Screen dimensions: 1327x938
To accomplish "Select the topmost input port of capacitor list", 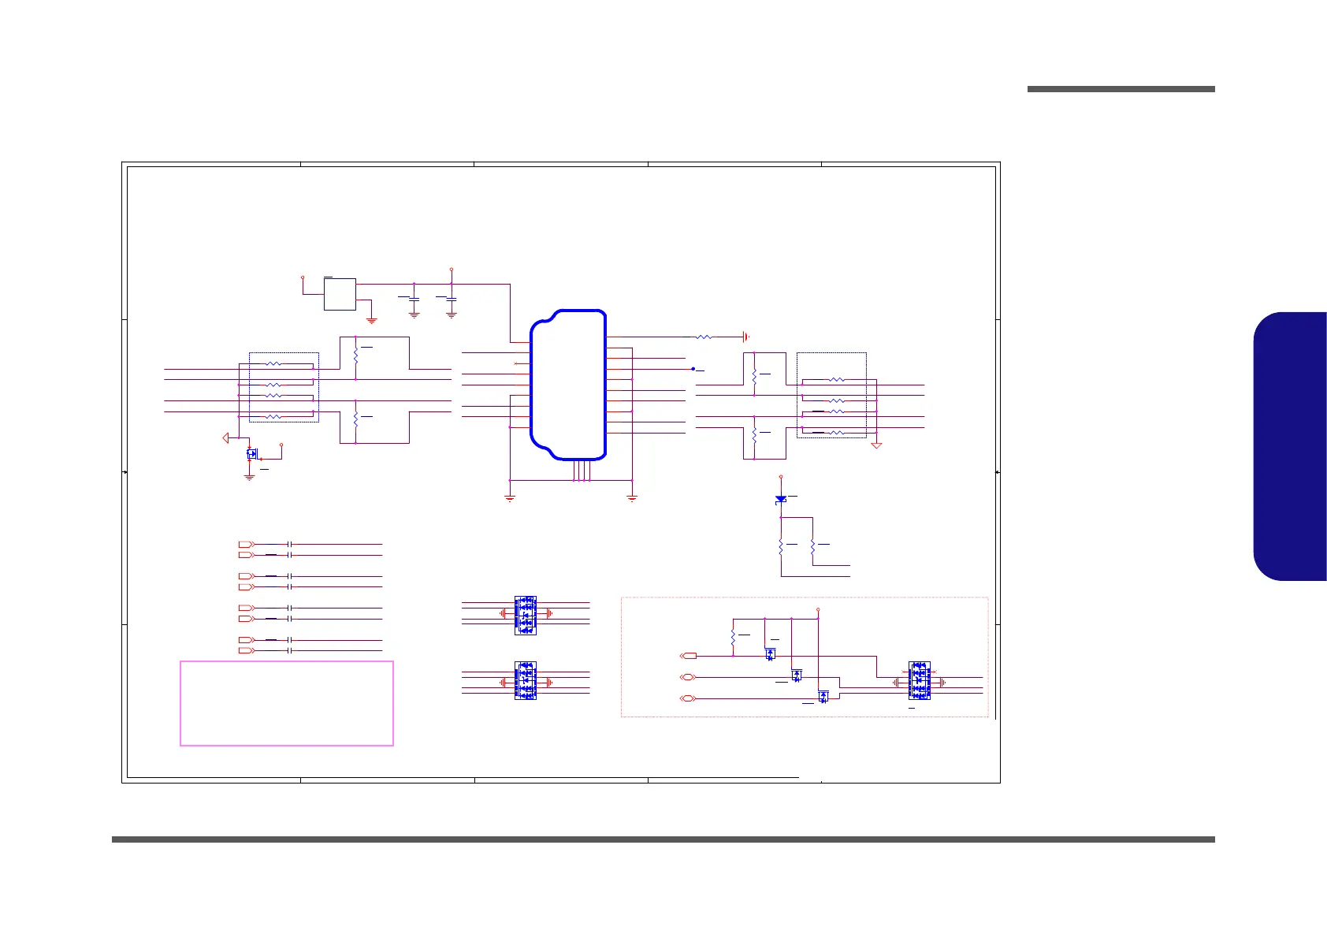I will click(247, 545).
